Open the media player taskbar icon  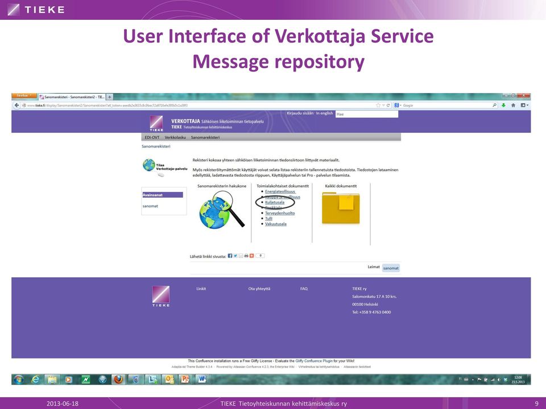tap(69, 379)
